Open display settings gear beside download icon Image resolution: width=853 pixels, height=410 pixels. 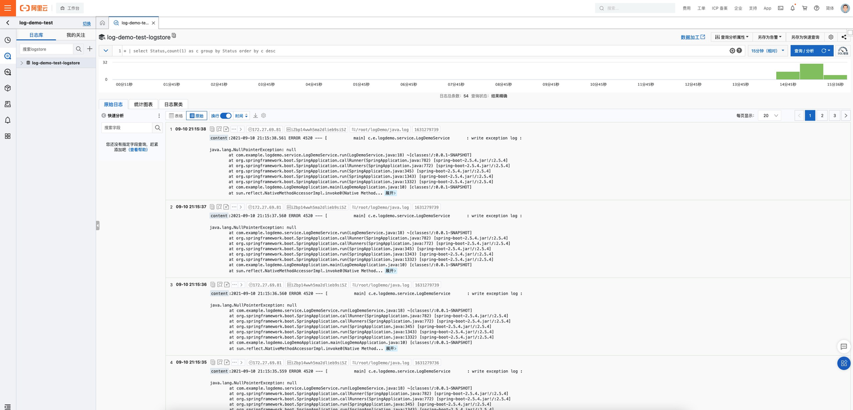pos(263,115)
